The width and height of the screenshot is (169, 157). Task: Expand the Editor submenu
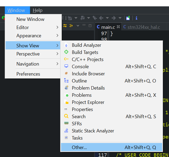click(57, 27)
